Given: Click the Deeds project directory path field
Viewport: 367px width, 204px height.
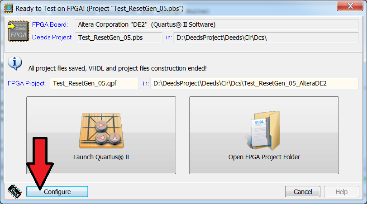Looking at the screenshot, I should [x=266, y=38].
